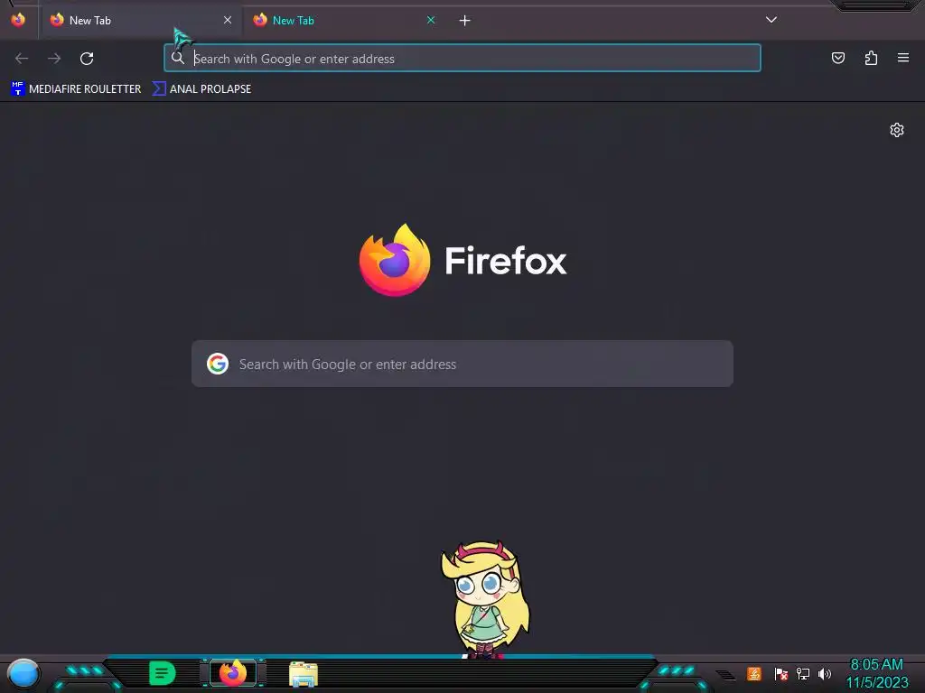Close the second New Tab
The height and width of the screenshot is (693, 925).
click(x=431, y=20)
